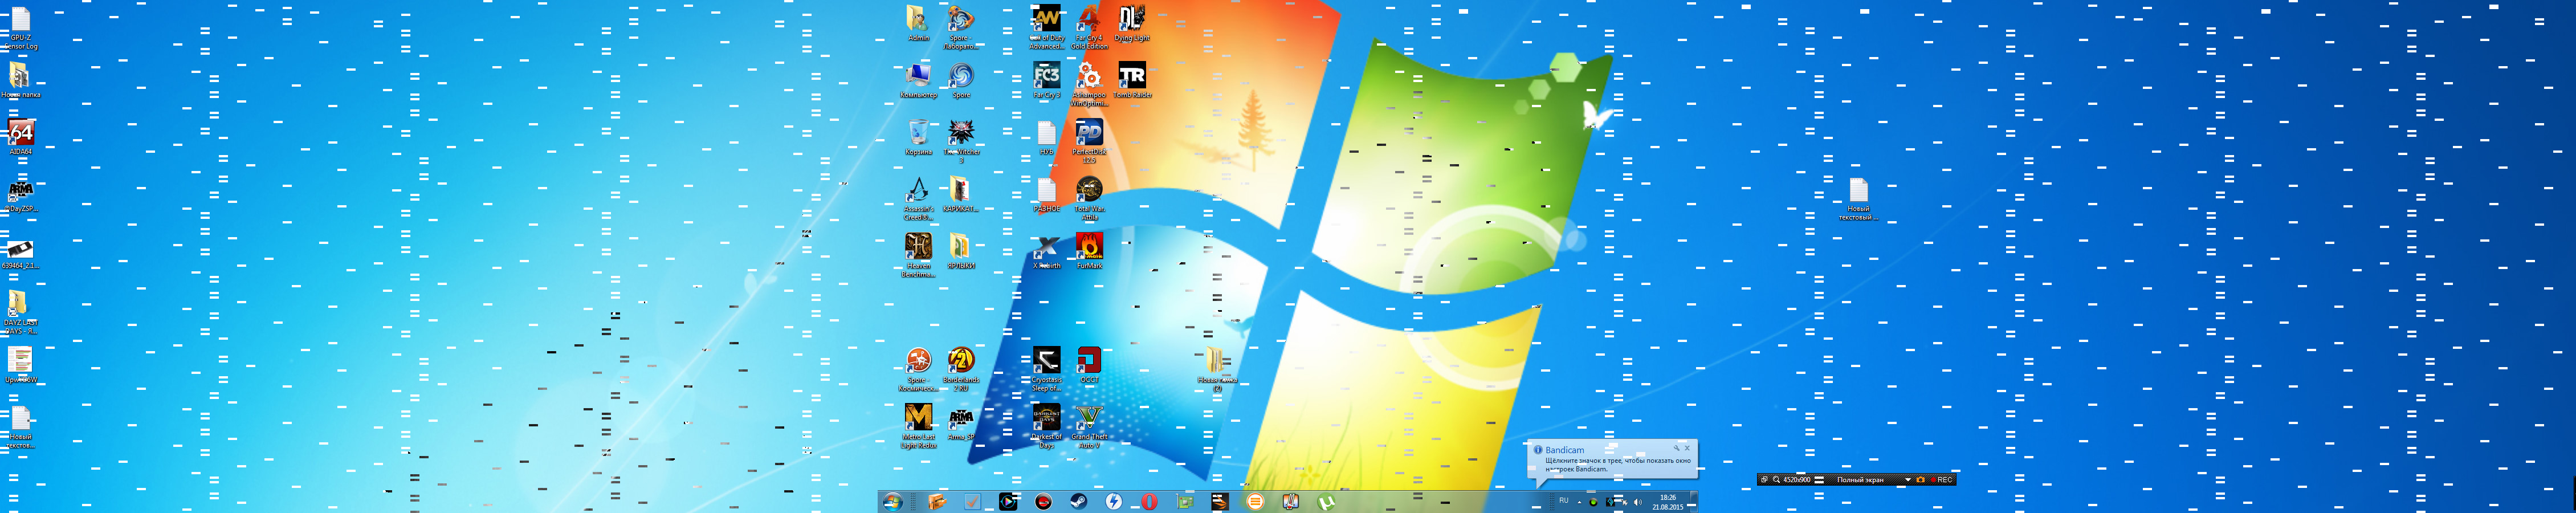Click the РАЗНОЕ text file
The image size is (2576, 513).
point(1046,195)
